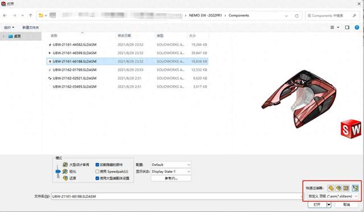Expand the recent locations dropdown arrow
Viewport: 364px width, 212px height.
coord(23,15)
